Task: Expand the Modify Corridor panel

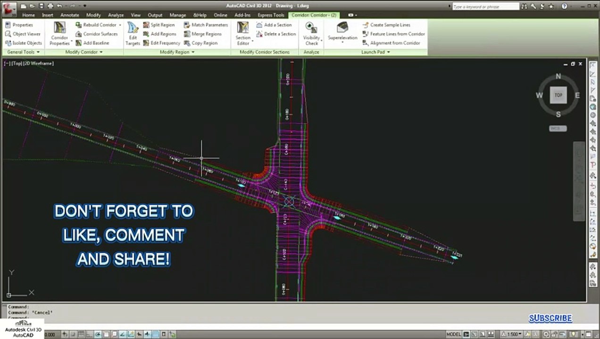Action: 84,52
